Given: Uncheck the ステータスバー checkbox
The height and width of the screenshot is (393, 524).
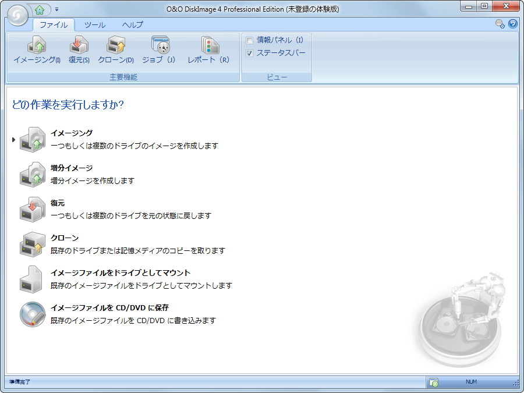Looking at the screenshot, I should pyautogui.click(x=249, y=53).
